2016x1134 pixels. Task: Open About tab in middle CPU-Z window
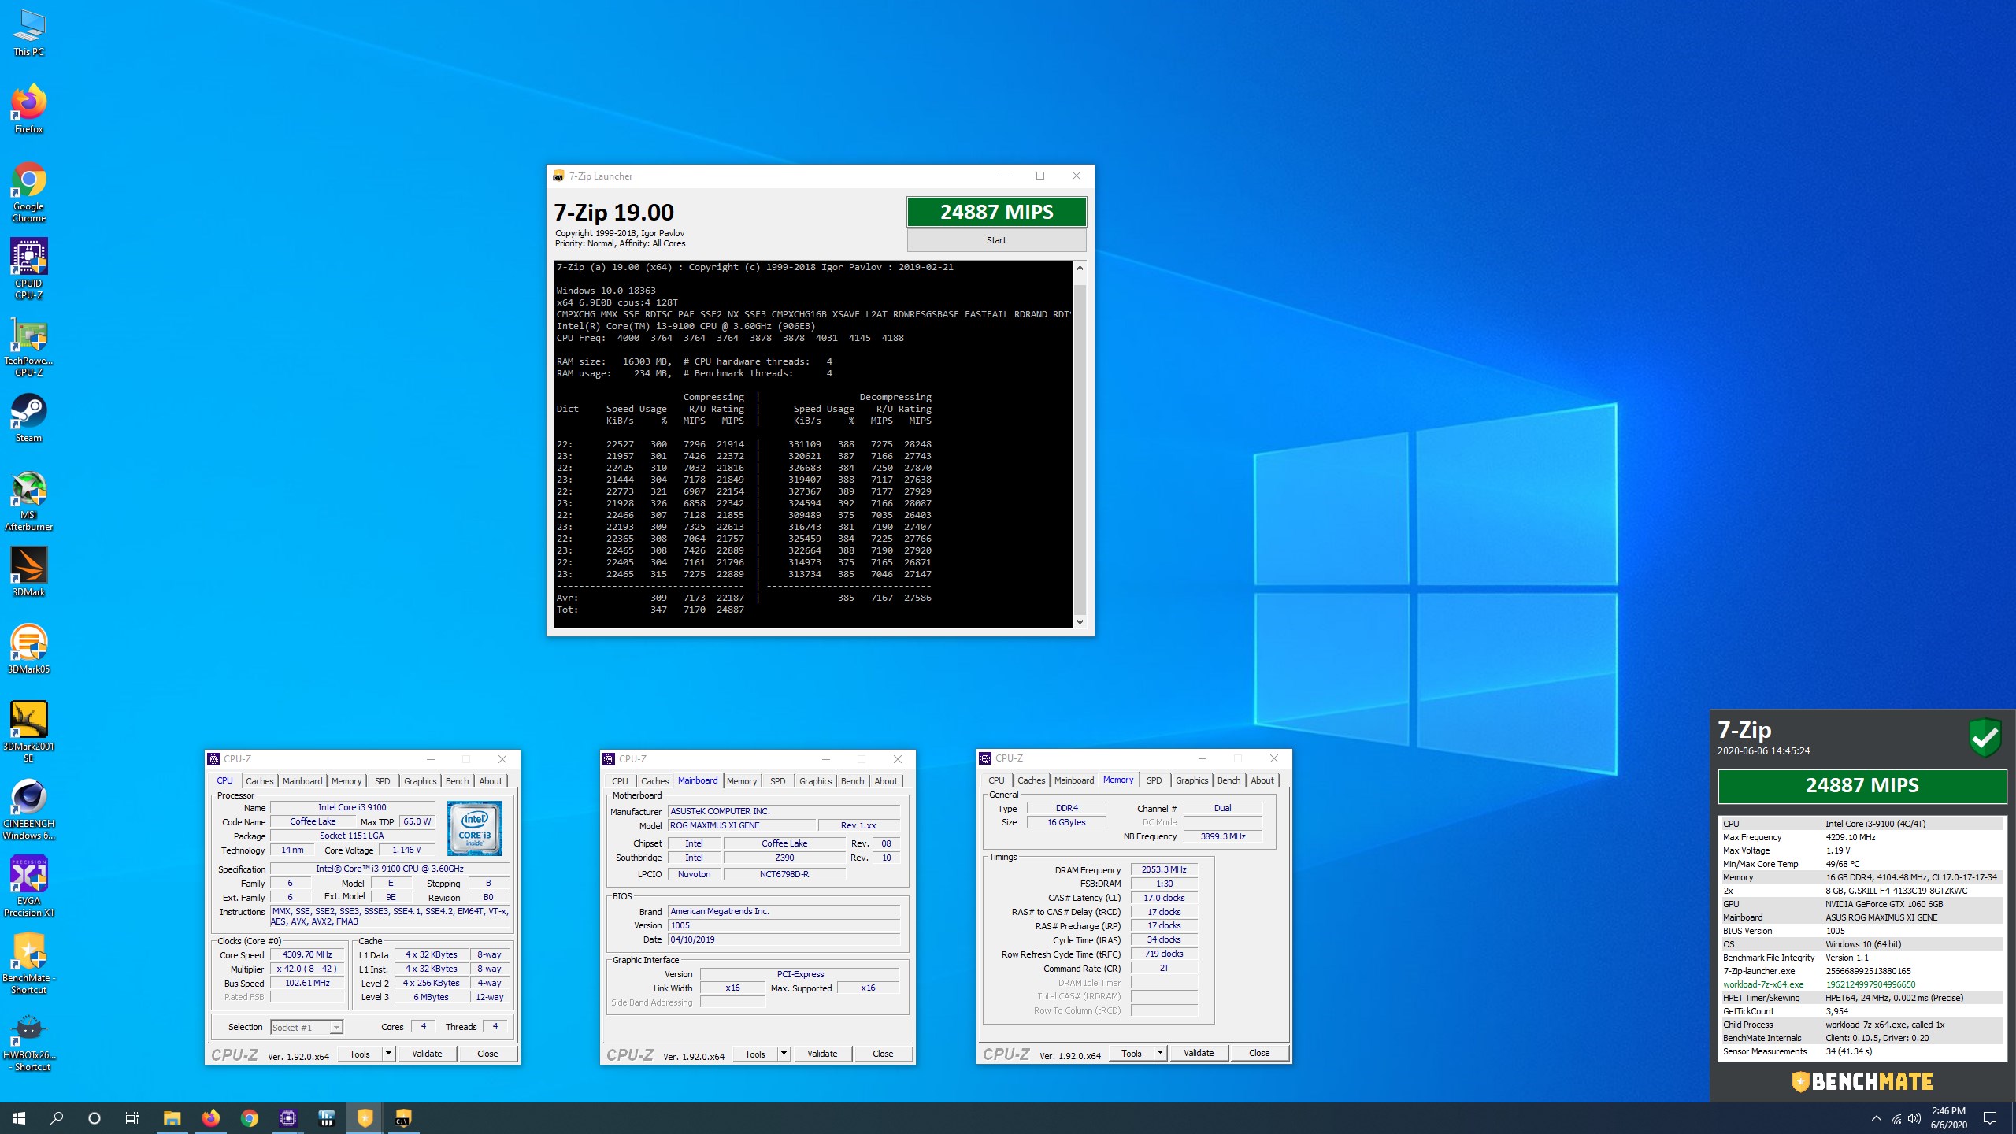coord(885,781)
